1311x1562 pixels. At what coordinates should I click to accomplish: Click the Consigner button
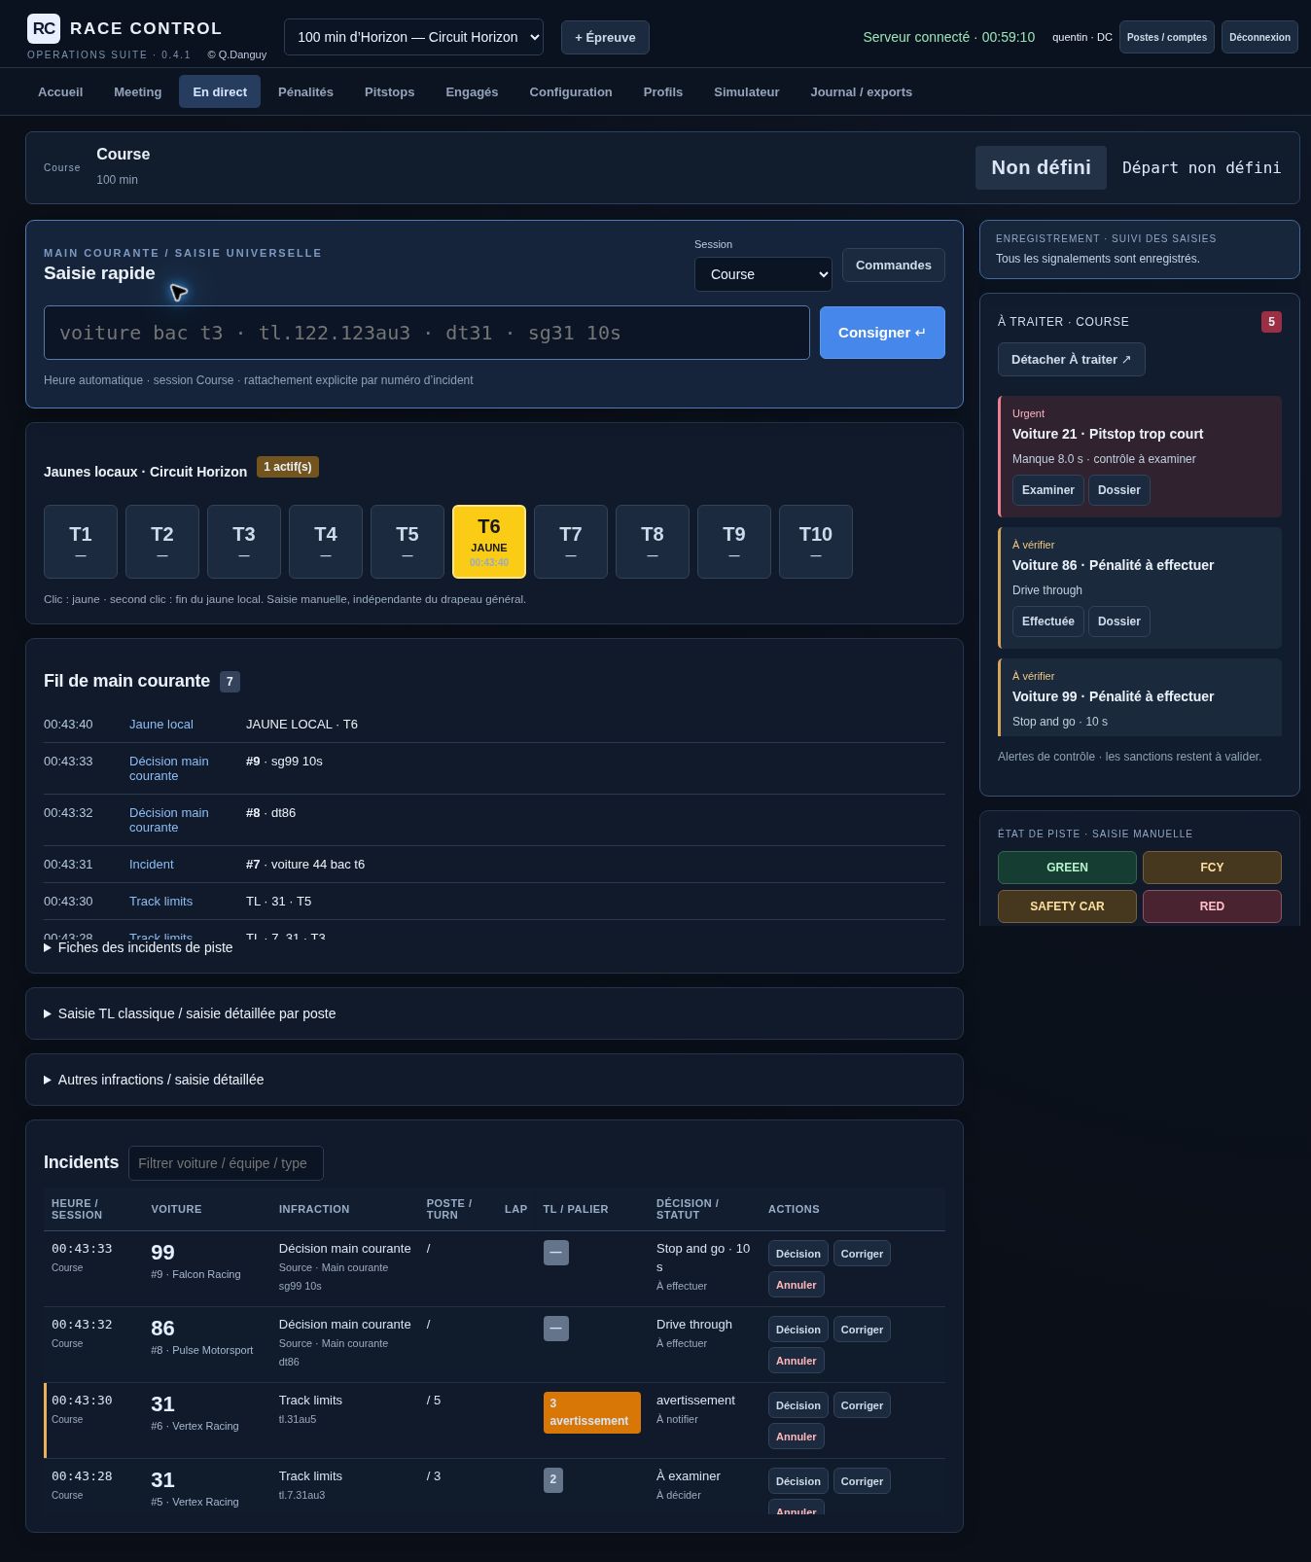click(882, 333)
